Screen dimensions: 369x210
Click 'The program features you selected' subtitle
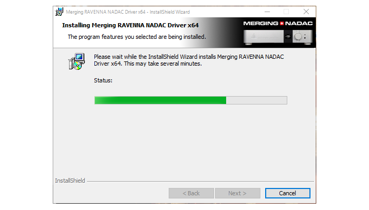click(x=137, y=37)
